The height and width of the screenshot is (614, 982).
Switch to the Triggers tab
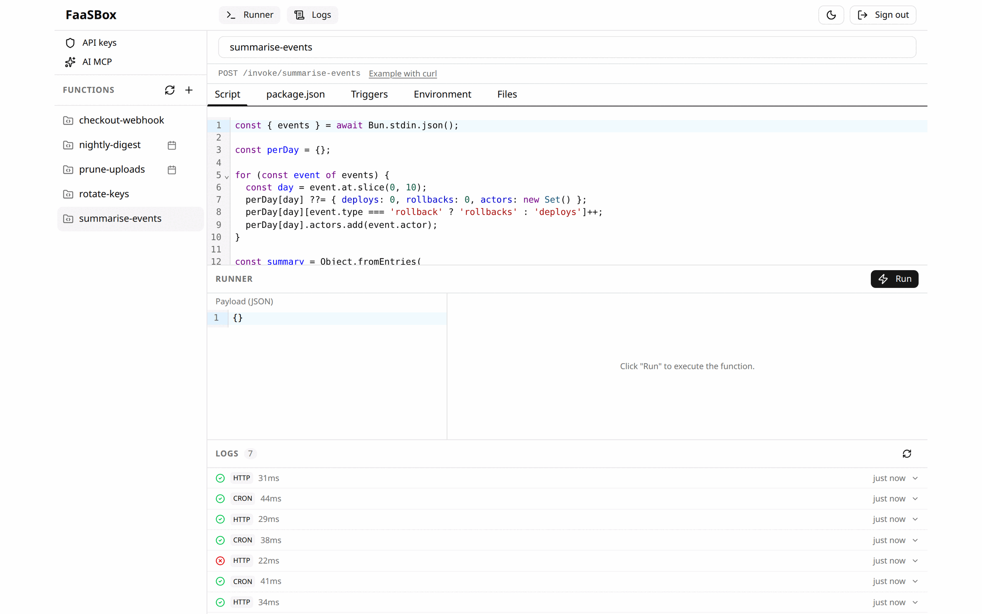point(369,94)
